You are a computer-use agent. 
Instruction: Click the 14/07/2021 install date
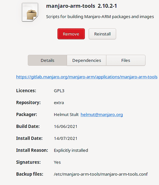coord(66,138)
